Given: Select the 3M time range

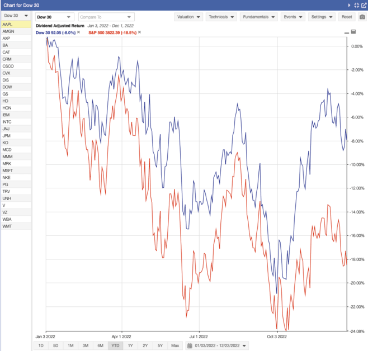Looking at the screenshot, I should 86,345.
